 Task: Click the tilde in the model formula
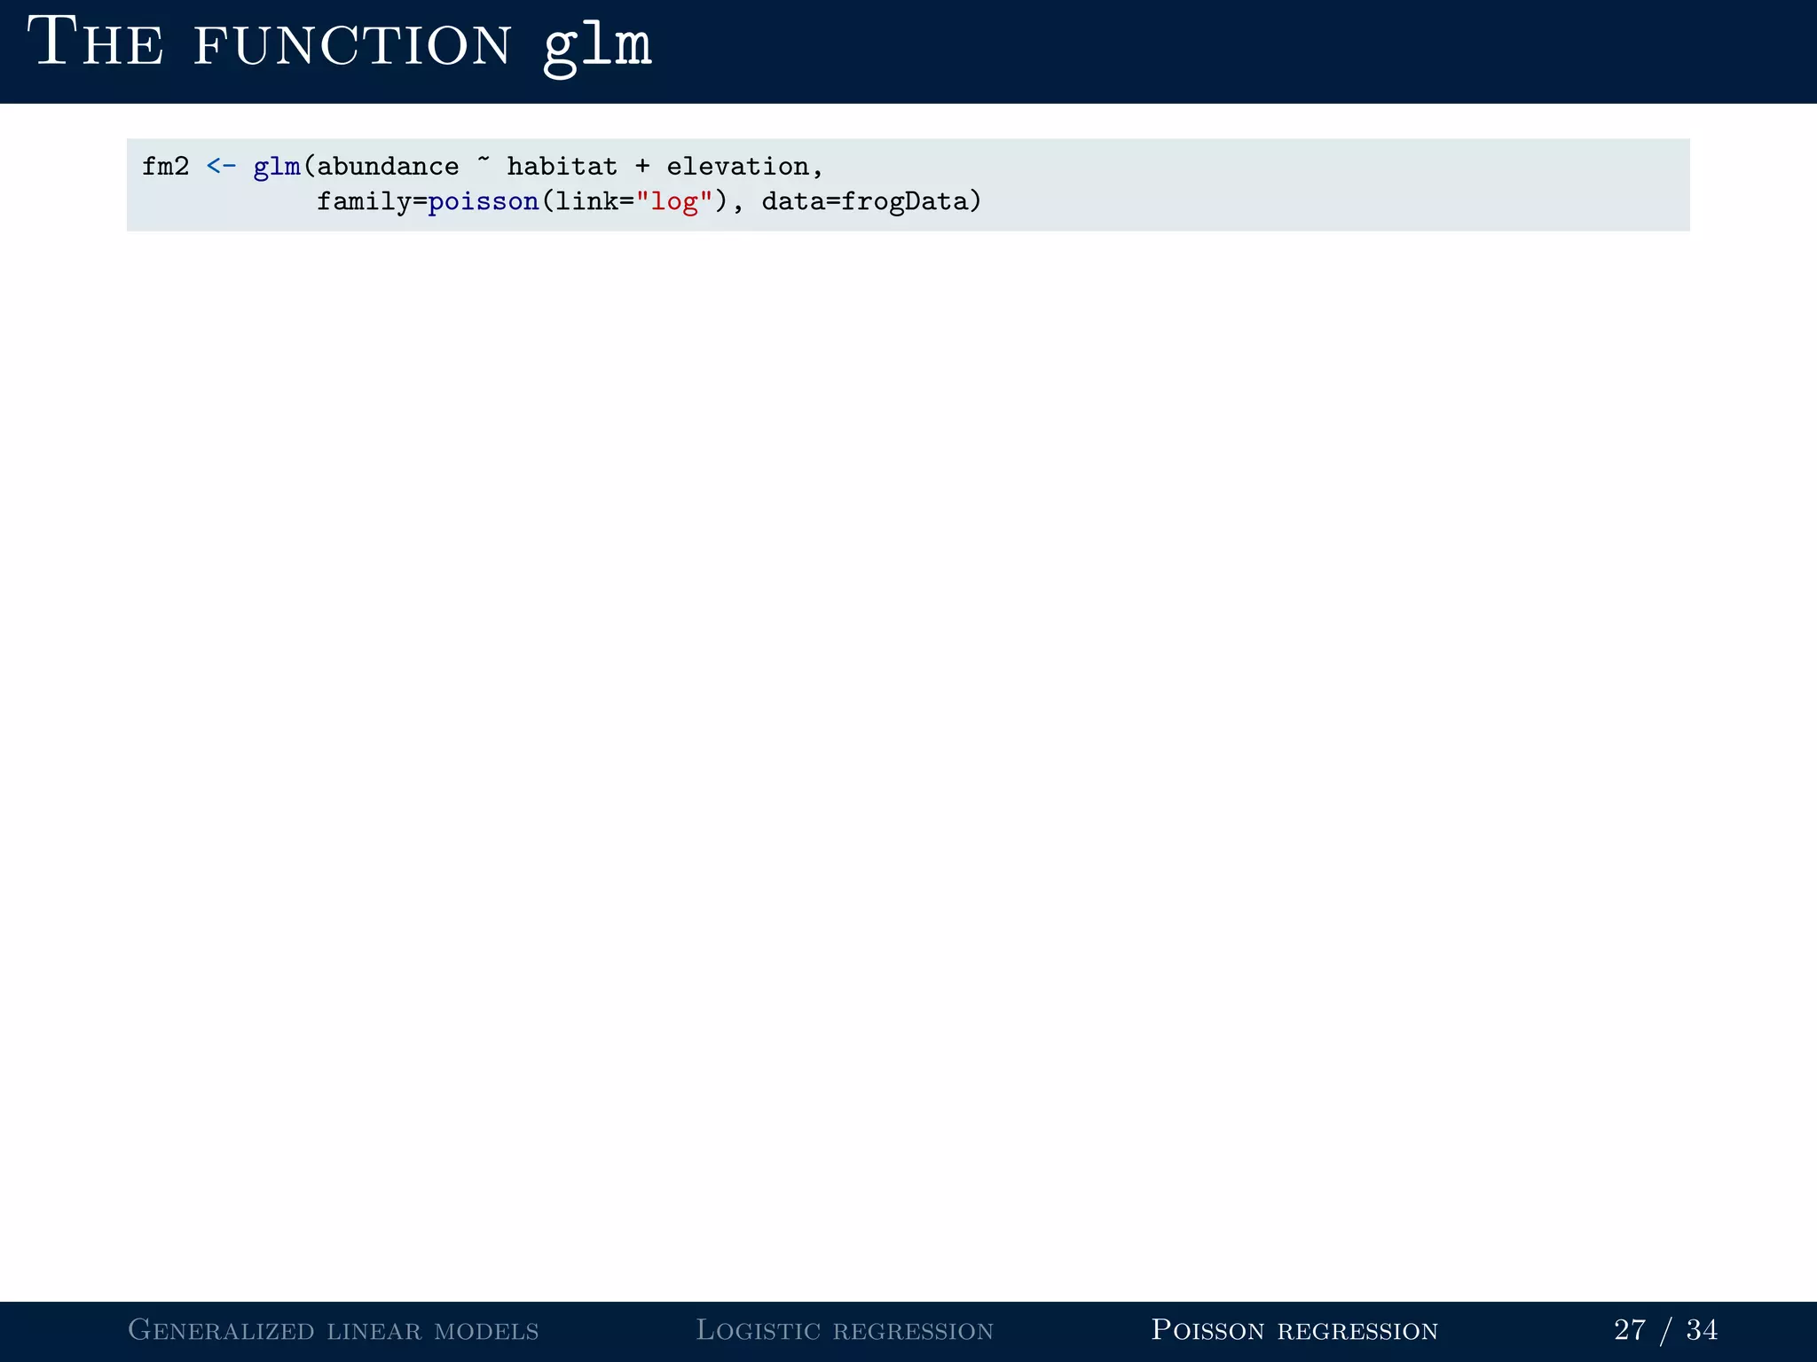[x=484, y=161]
